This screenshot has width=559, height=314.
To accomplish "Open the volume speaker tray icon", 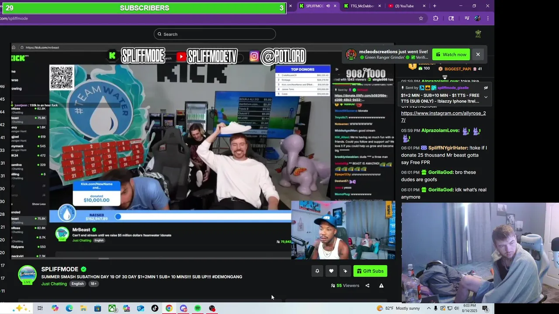I will 456,308.
